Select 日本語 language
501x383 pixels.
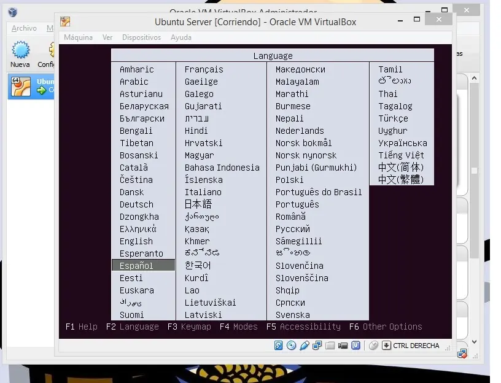(x=198, y=204)
